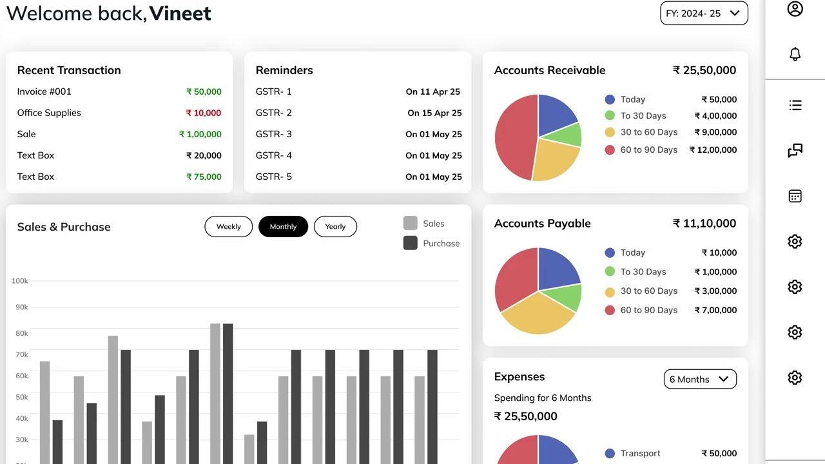Open the Invoice #001 transaction

point(44,92)
